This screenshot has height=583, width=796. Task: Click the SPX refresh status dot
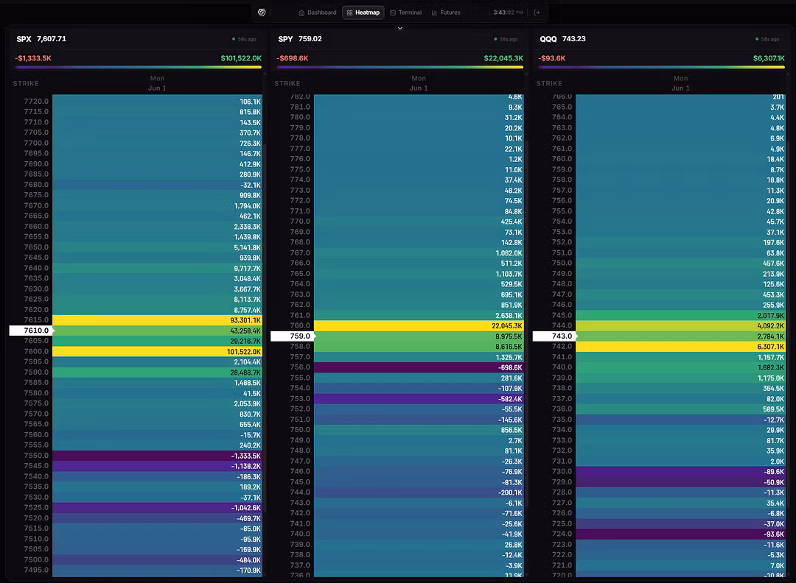[234, 39]
